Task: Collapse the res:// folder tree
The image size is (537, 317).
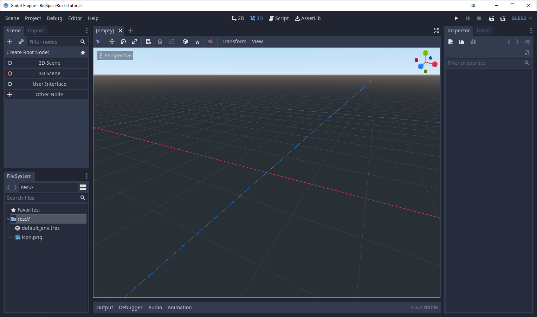Action: point(8,219)
